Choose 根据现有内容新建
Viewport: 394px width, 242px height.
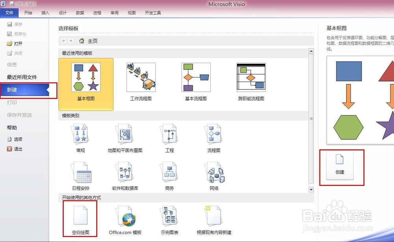coord(214,220)
